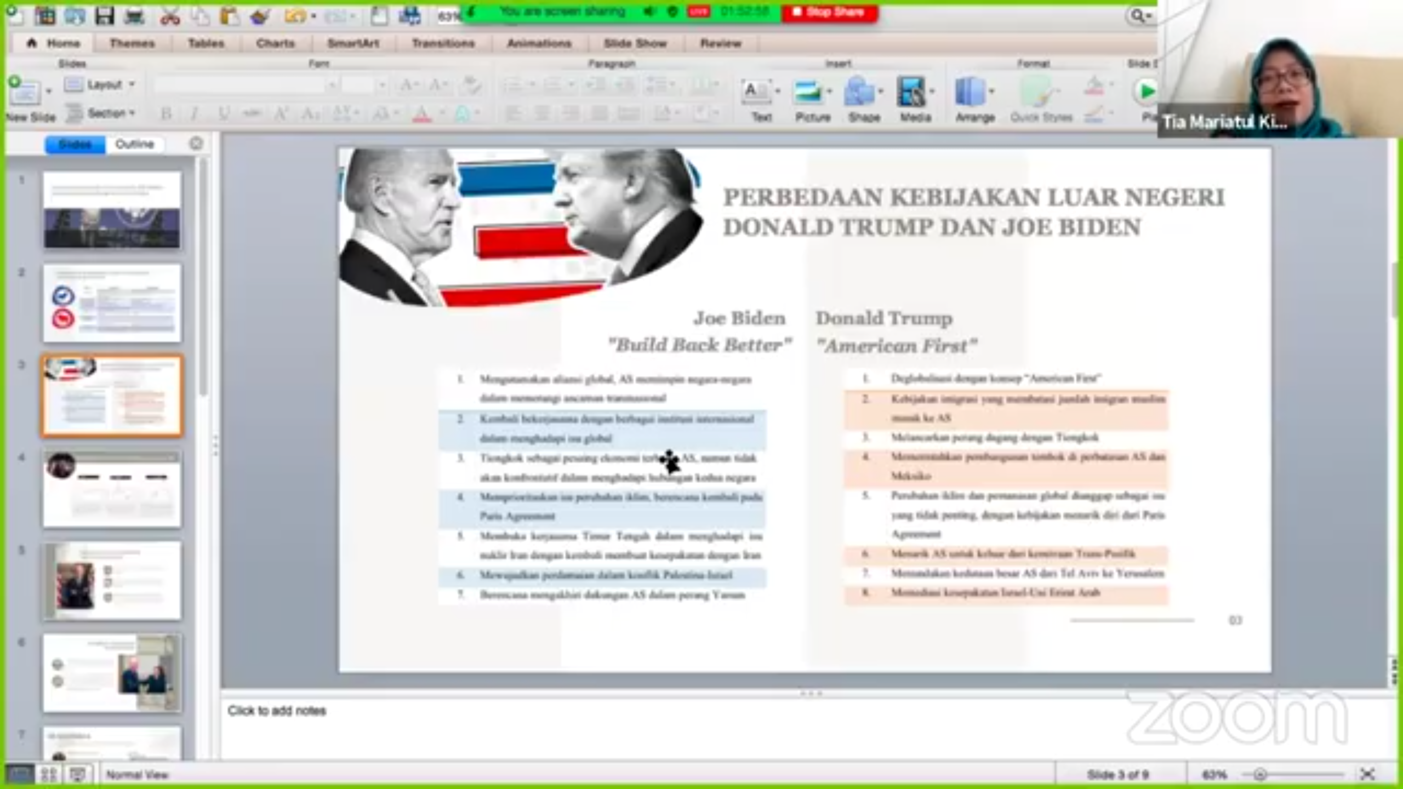This screenshot has height=789, width=1403.
Task: Open the Review ribbon tab
Action: 721,43
